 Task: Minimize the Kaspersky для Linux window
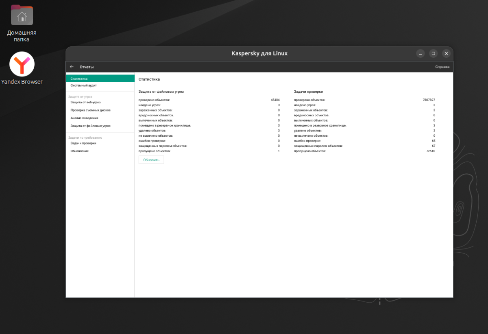420,53
